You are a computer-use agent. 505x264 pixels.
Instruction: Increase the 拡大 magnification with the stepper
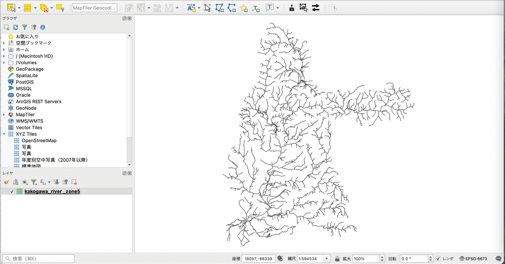click(382, 257)
